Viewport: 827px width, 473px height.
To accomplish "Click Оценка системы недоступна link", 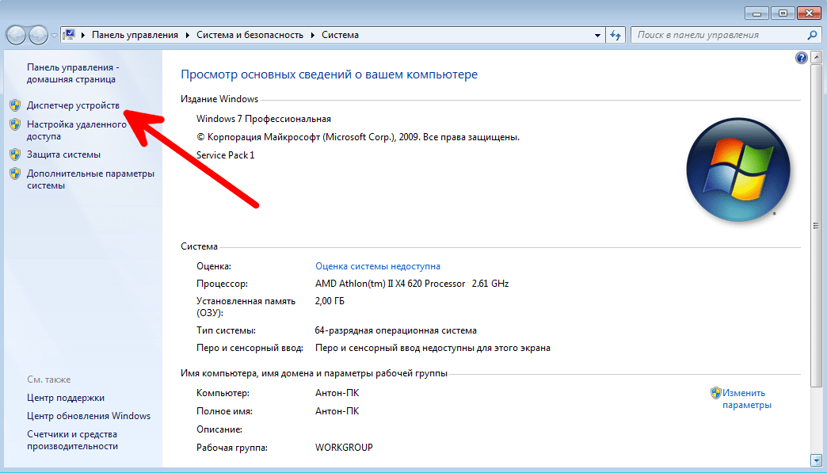I will pyautogui.click(x=378, y=266).
